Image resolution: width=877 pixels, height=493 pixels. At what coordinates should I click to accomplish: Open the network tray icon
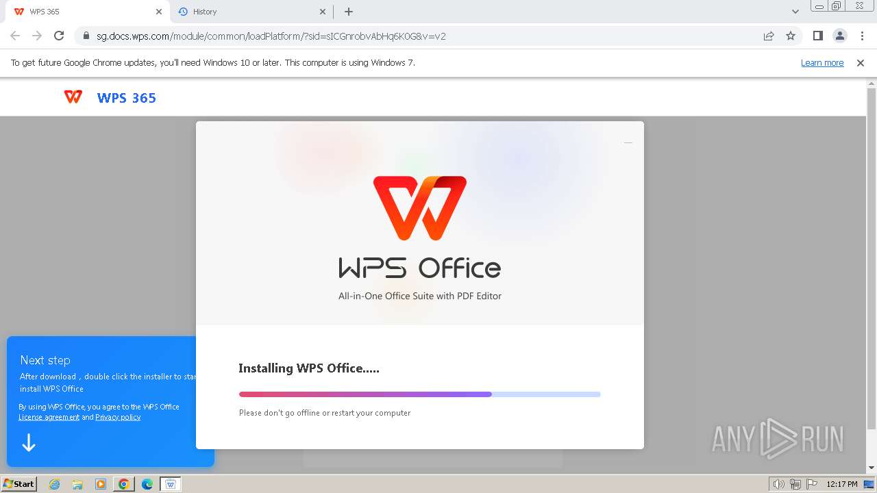click(795, 484)
